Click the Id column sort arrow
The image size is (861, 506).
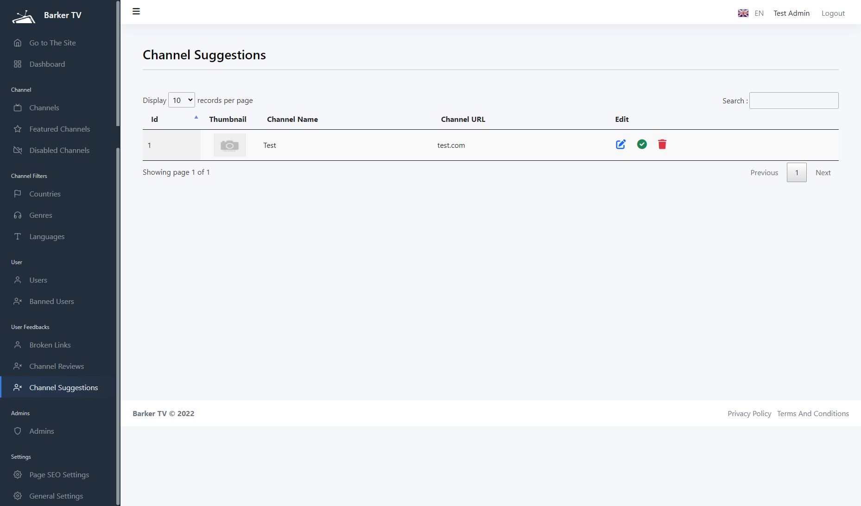coord(196,118)
